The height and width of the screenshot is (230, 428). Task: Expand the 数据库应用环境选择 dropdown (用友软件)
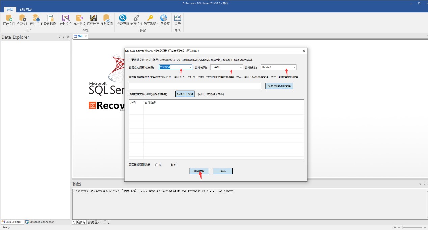click(x=190, y=67)
